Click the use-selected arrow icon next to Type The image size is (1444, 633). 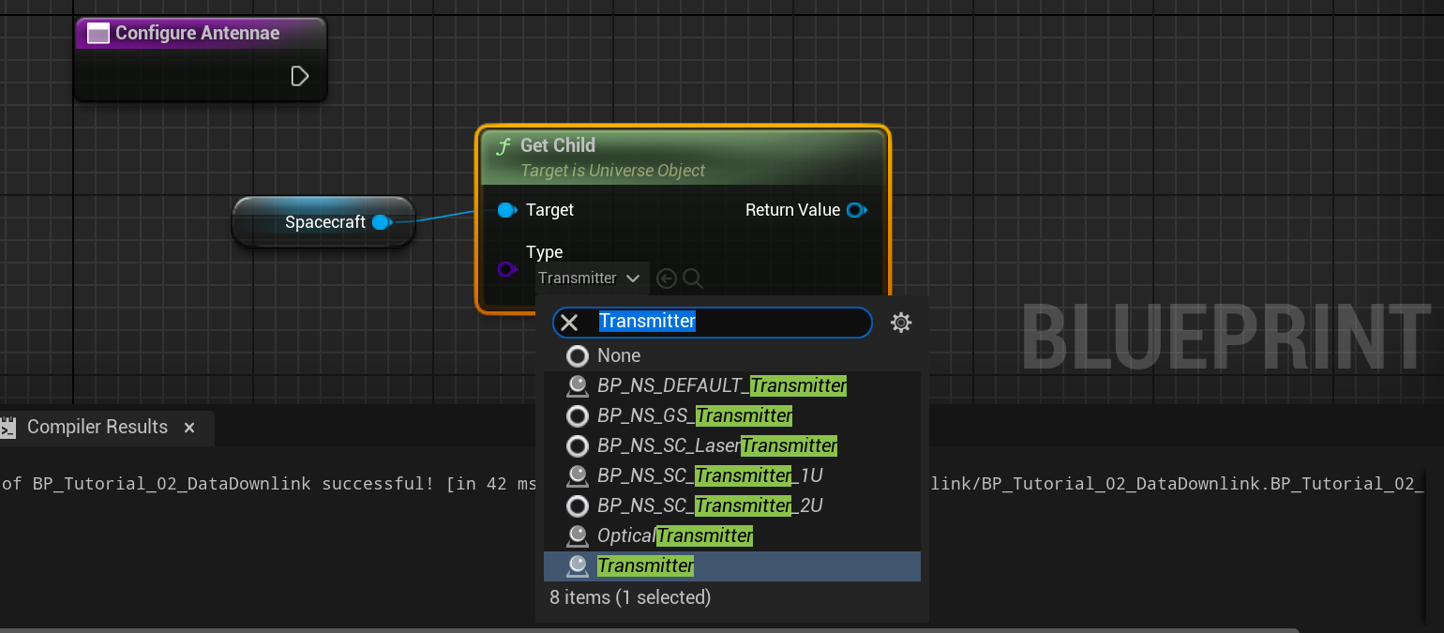click(x=667, y=279)
